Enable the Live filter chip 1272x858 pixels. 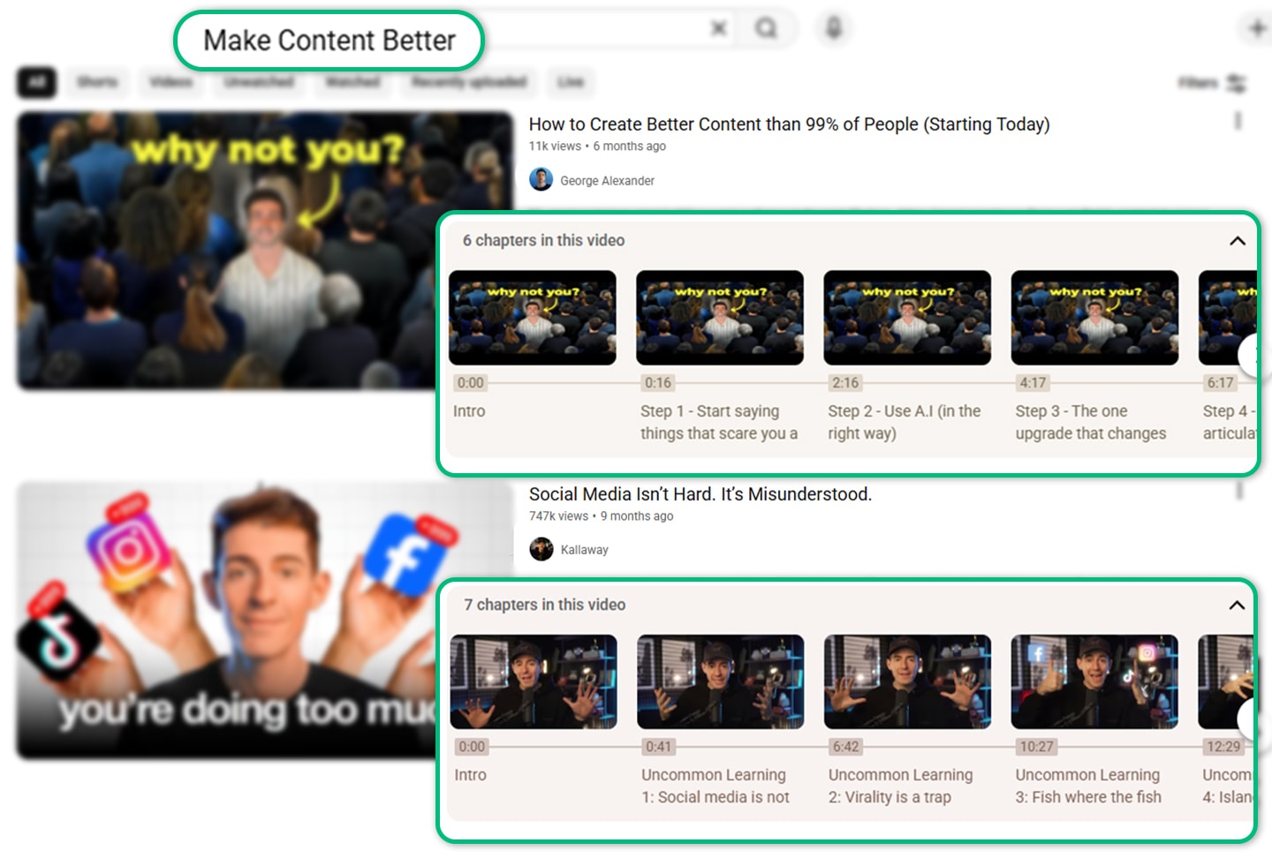[570, 82]
